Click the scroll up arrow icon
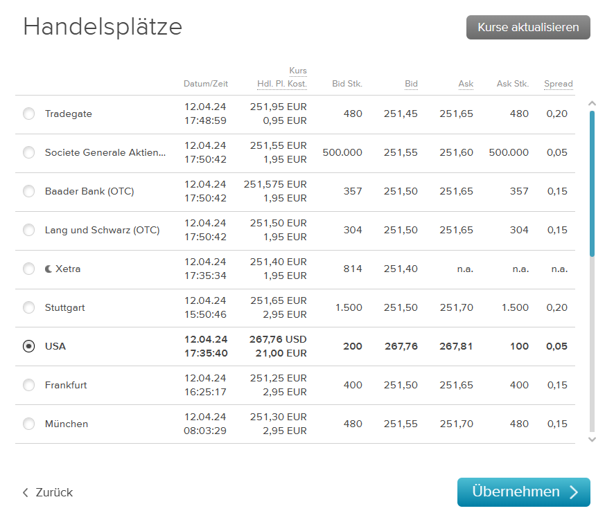 coord(592,104)
